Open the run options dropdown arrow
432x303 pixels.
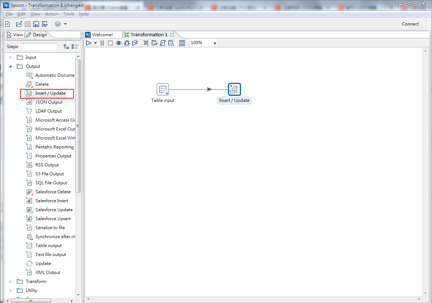95,43
